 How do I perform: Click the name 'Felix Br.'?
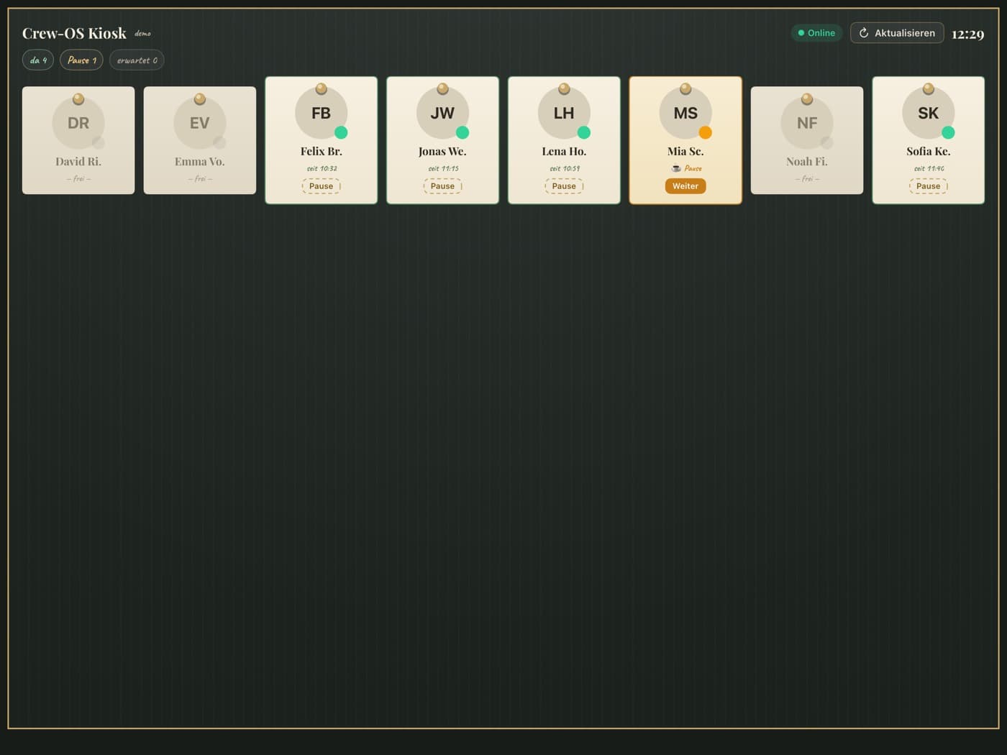coord(321,151)
